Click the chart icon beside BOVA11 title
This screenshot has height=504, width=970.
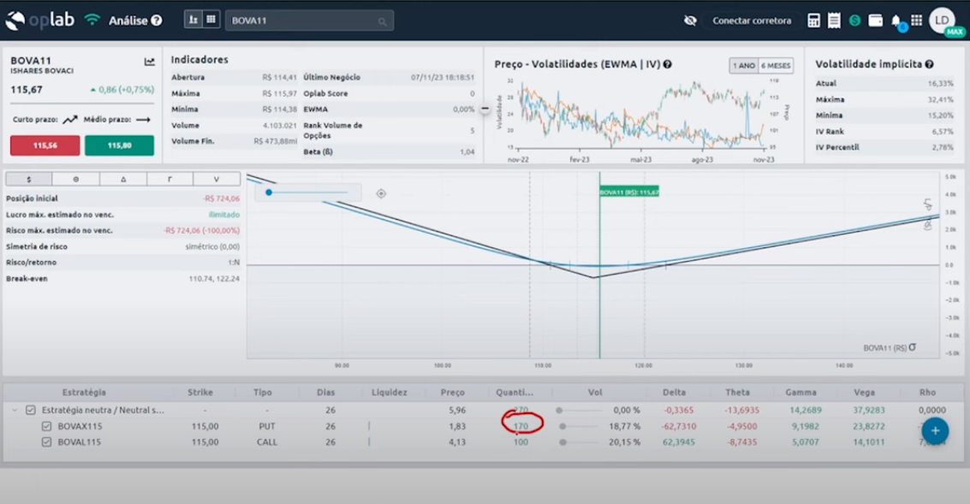[150, 62]
